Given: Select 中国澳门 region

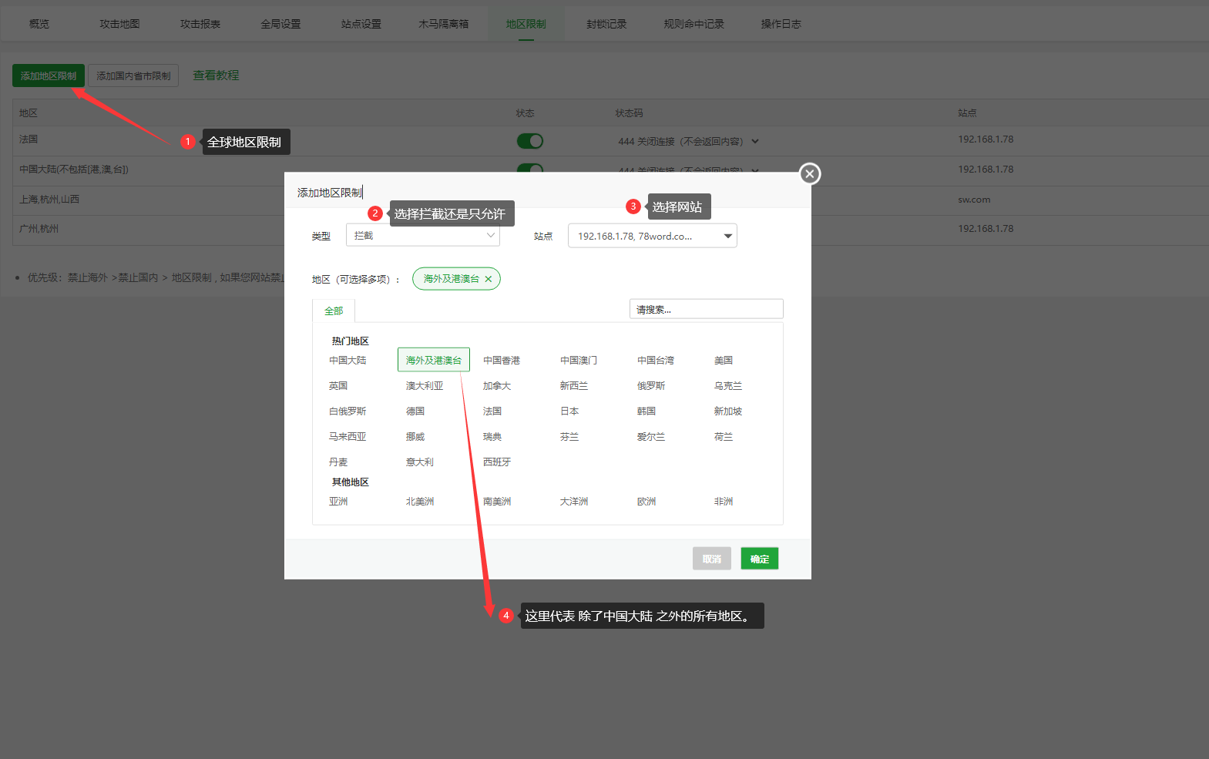Looking at the screenshot, I should pos(579,361).
